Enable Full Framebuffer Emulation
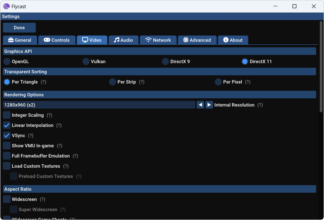Viewport: 324px width, 220px height. click(x=7, y=156)
